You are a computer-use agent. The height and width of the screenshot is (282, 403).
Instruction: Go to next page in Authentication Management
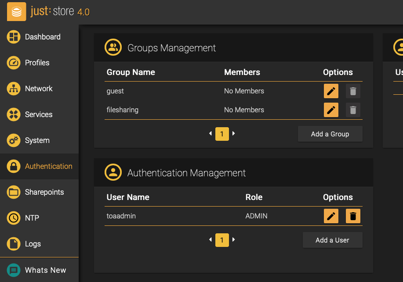pyautogui.click(x=234, y=239)
